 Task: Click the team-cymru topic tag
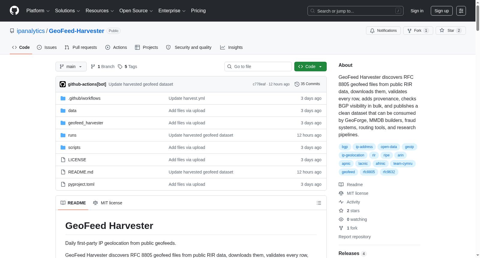point(403,164)
